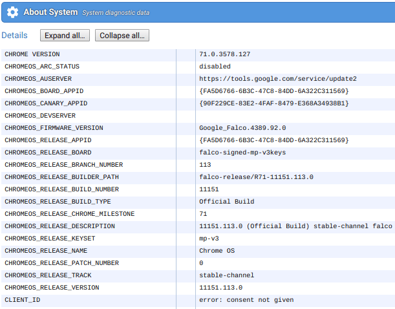Click the CHROMEOS_CANARY_APPID value
395x309 pixels.
pos(274,103)
